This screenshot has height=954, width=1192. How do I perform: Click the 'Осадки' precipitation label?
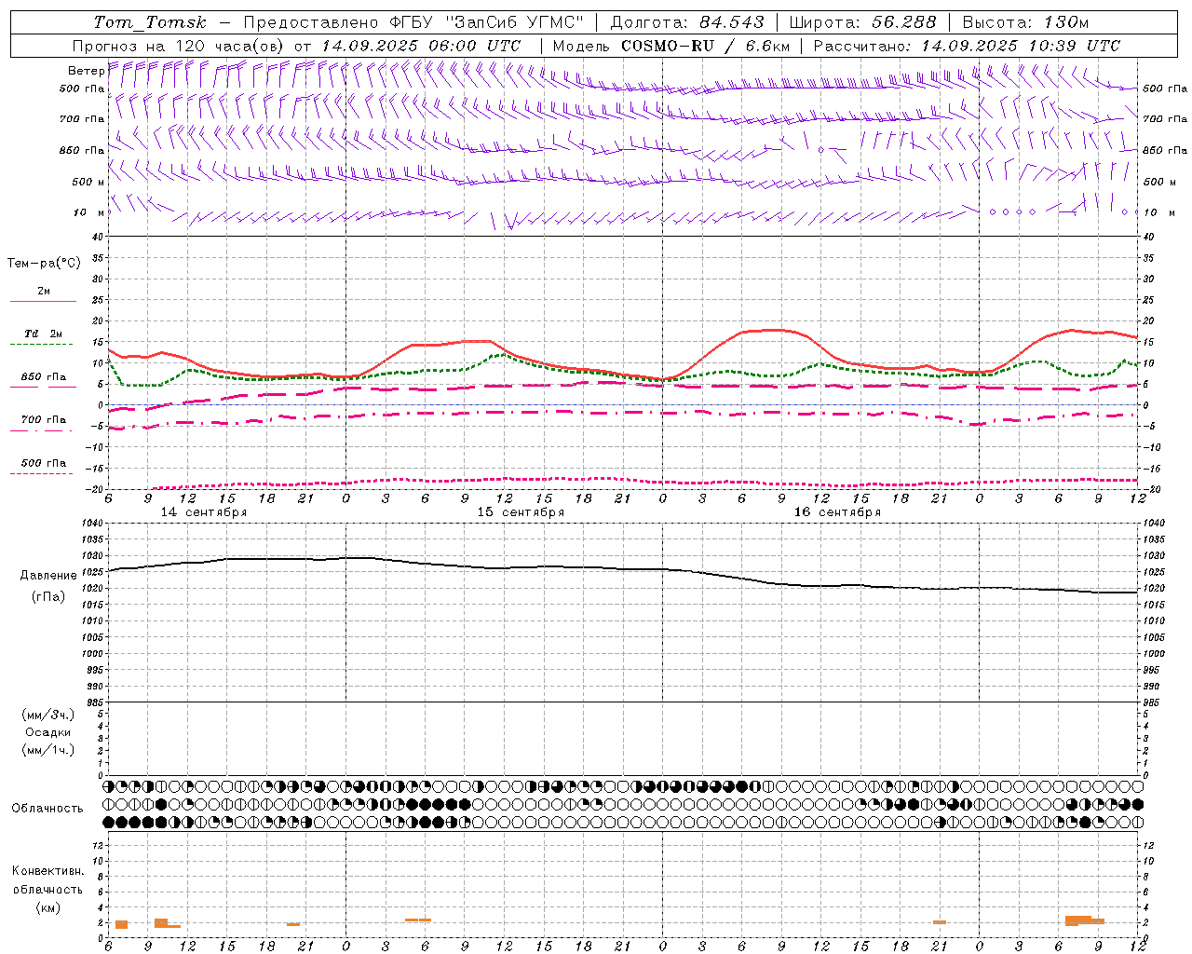[x=48, y=732]
